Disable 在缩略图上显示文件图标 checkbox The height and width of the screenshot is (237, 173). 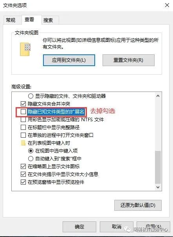23,167
